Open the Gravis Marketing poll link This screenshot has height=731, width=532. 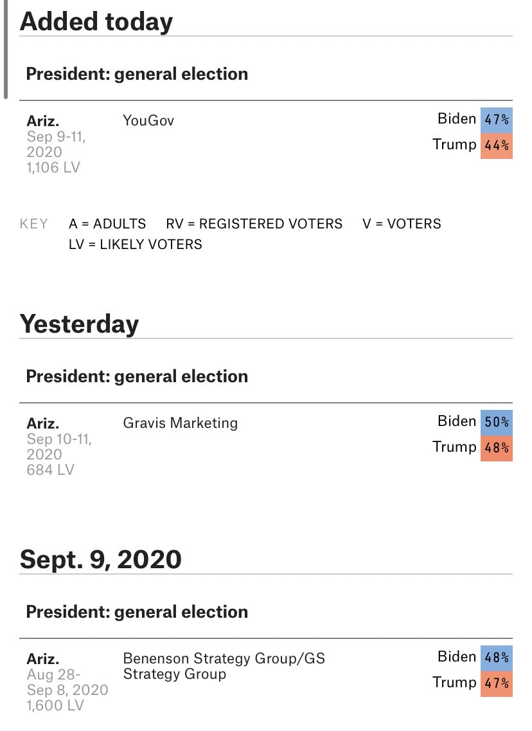pos(180,423)
